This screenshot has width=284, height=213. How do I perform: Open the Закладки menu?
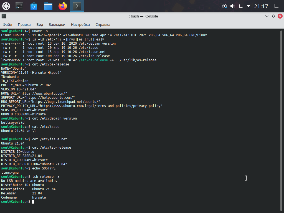pos(57,24)
